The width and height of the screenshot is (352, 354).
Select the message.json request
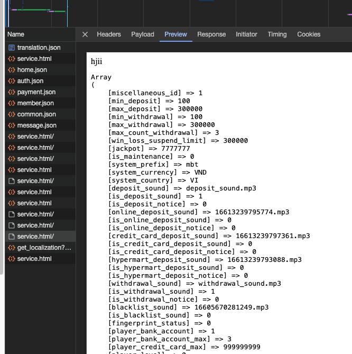40,125
